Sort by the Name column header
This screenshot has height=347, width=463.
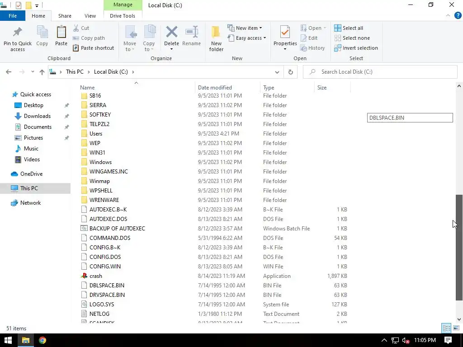pyautogui.click(x=87, y=88)
